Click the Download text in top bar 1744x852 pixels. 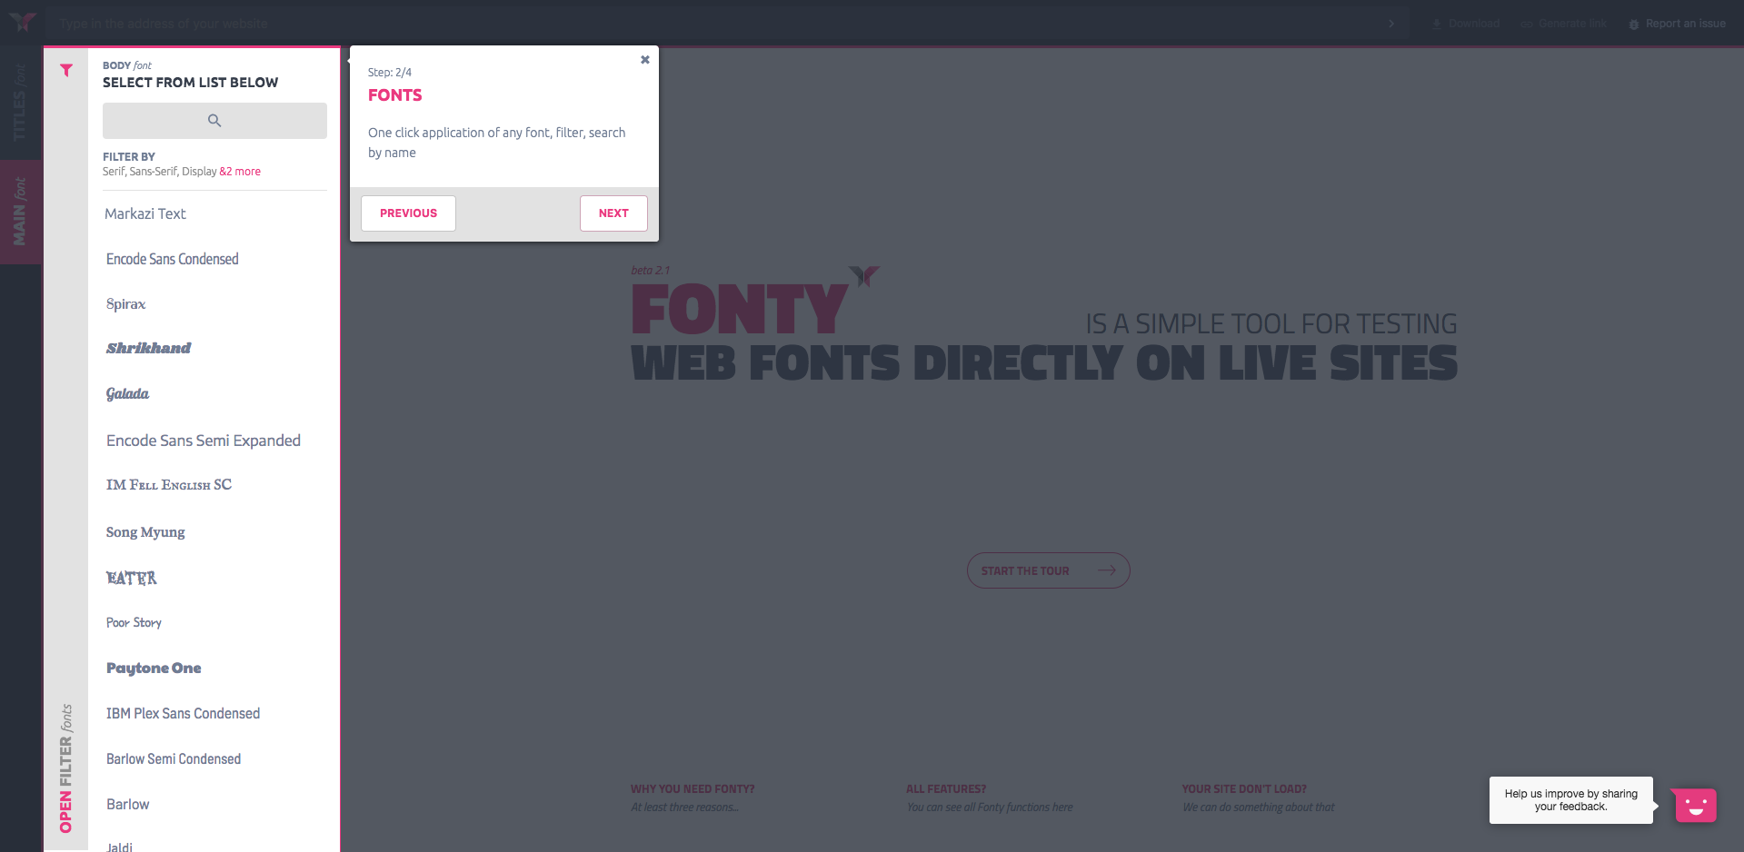[1474, 24]
